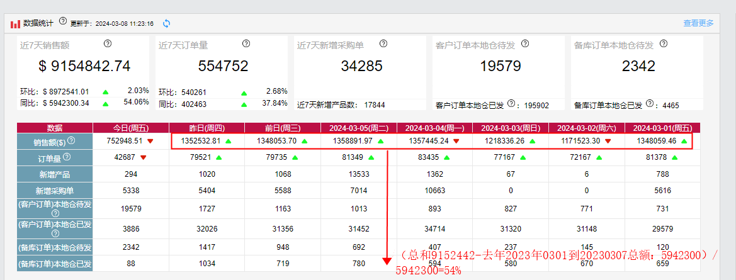This screenshot has height=280, width=736.
Task: Select the 前日(周三) column header
Action: click(283, 128)
